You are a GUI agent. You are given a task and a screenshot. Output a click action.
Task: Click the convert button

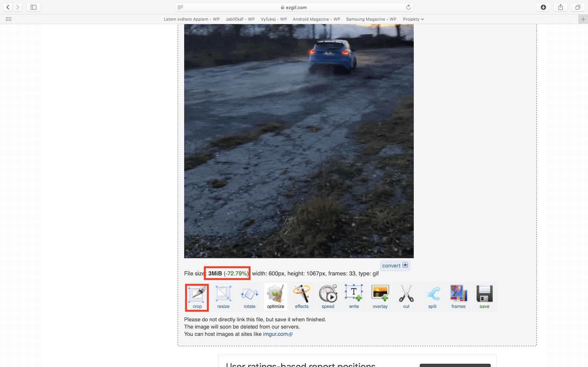point(395,265)
